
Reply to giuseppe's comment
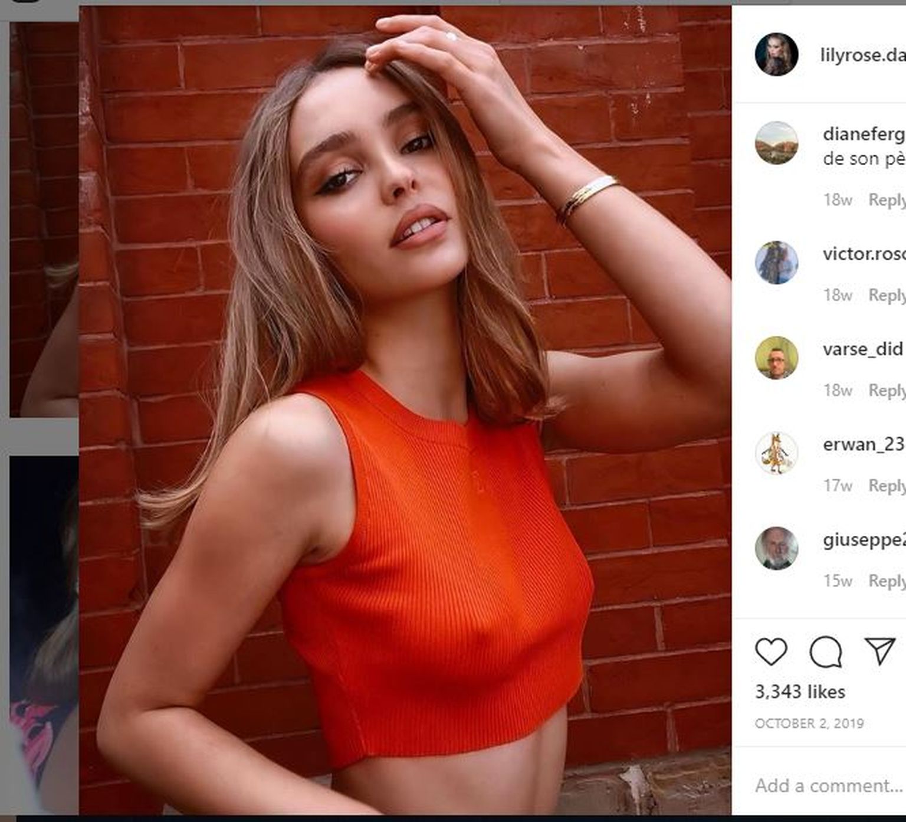(x=887, y=581)
